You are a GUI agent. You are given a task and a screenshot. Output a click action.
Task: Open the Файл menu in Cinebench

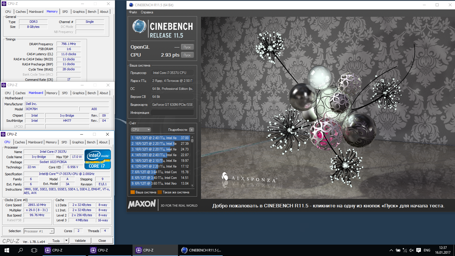point(133,12)
